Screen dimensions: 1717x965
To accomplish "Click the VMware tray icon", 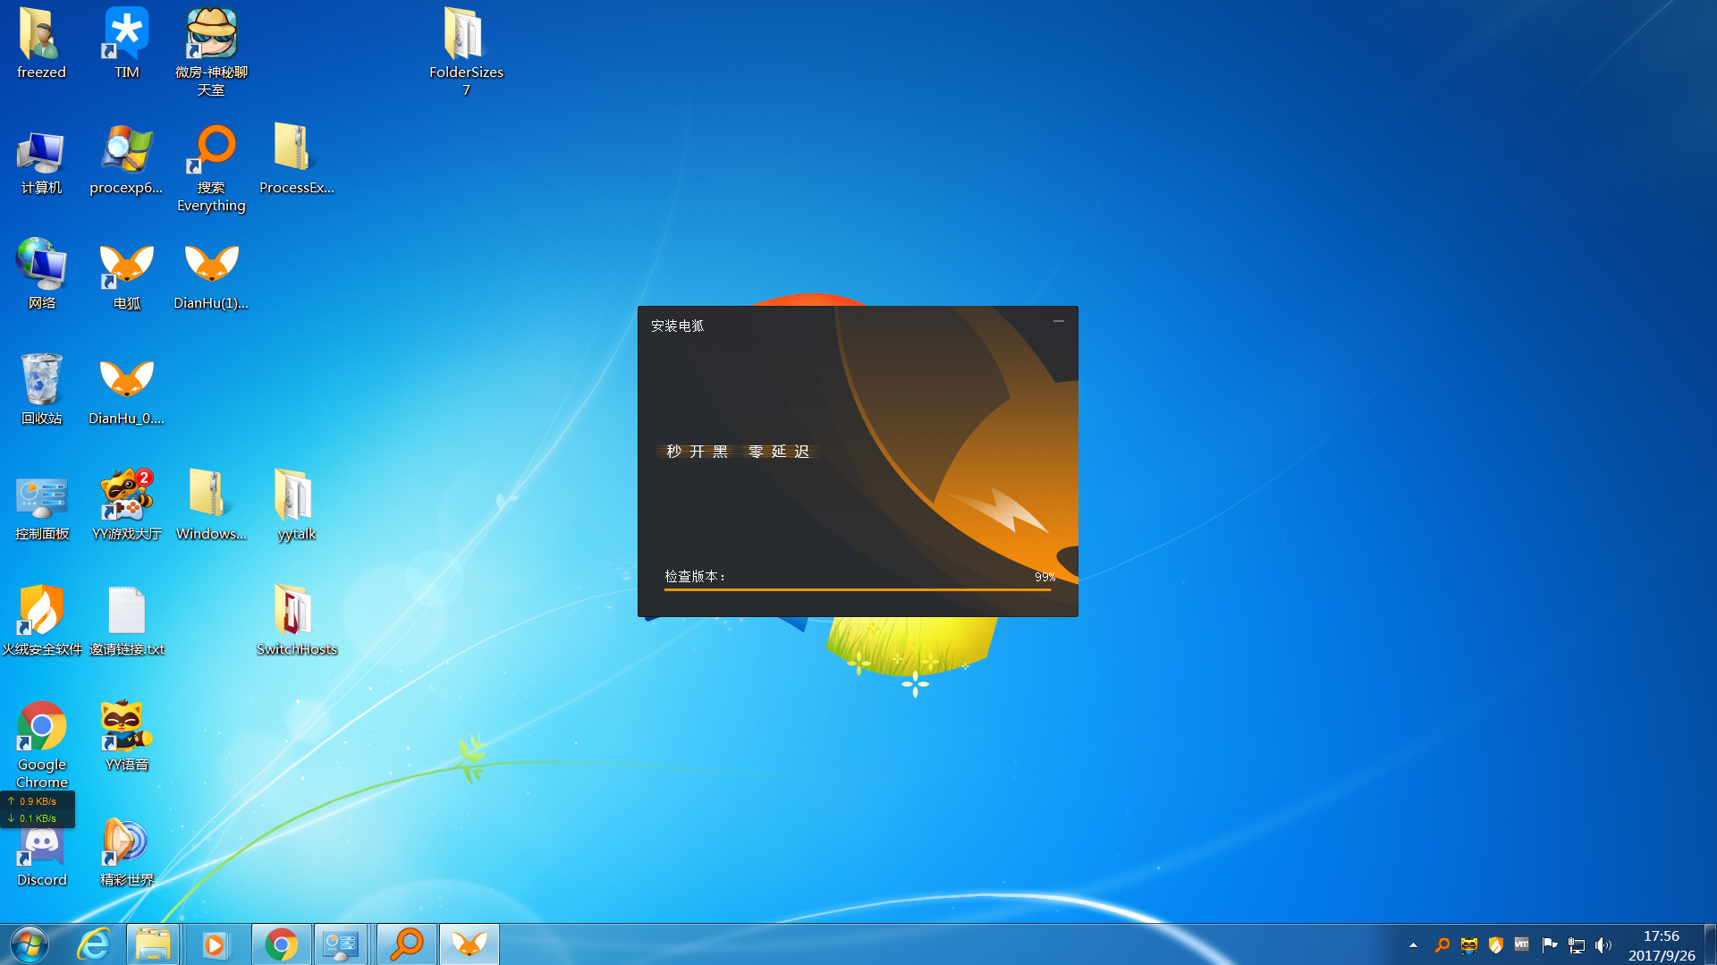I will click(1521, 944).
